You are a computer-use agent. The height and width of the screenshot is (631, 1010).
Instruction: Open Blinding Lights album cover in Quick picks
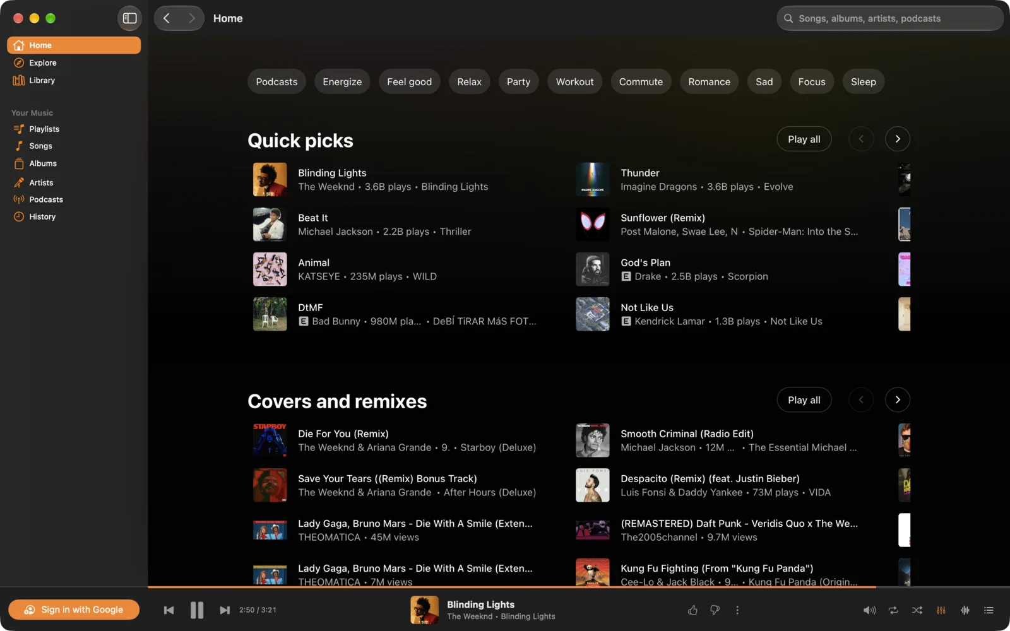pos(270,180)
